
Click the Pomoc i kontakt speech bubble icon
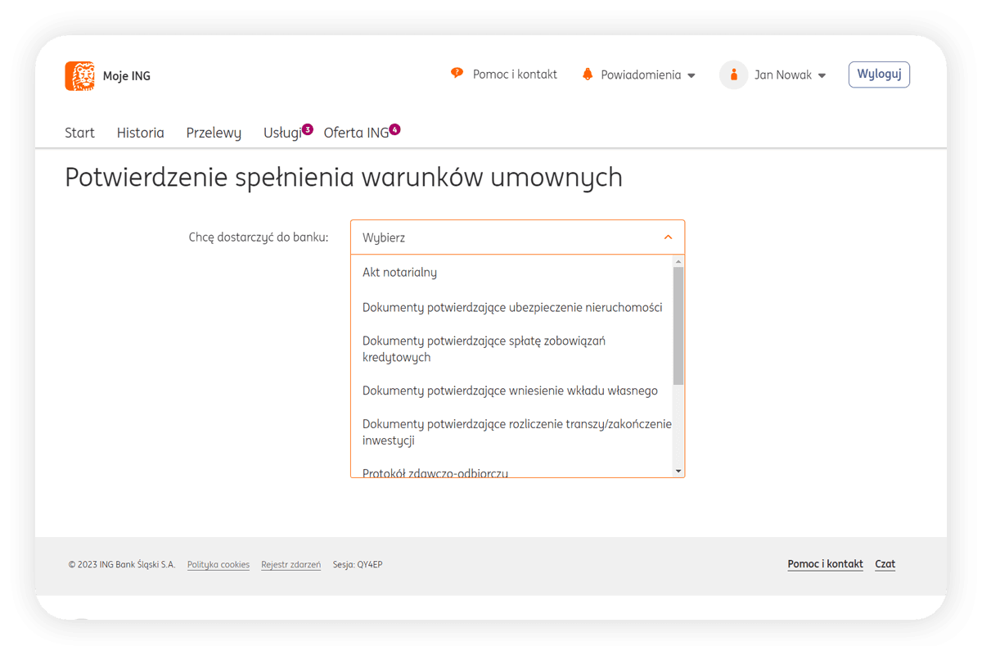(x=457, y=74)
